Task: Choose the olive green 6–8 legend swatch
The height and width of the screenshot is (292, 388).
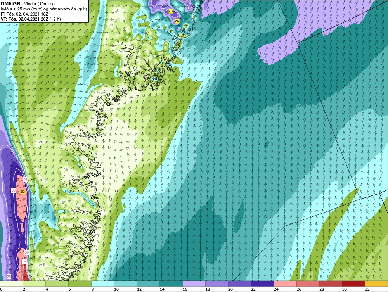Action: [80, 283]
